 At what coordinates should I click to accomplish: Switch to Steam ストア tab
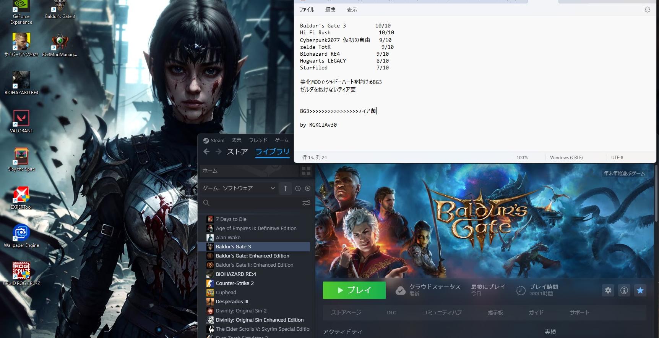[x=237, y=151]
